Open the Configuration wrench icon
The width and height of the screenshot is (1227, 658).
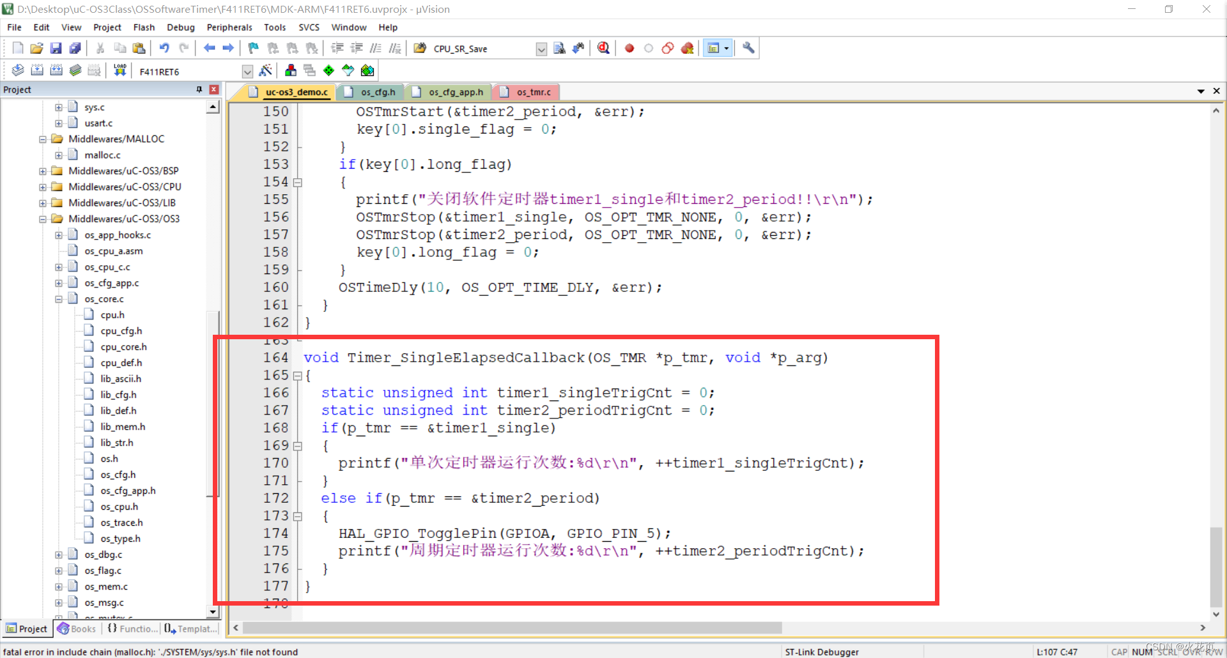coord(748,48)
